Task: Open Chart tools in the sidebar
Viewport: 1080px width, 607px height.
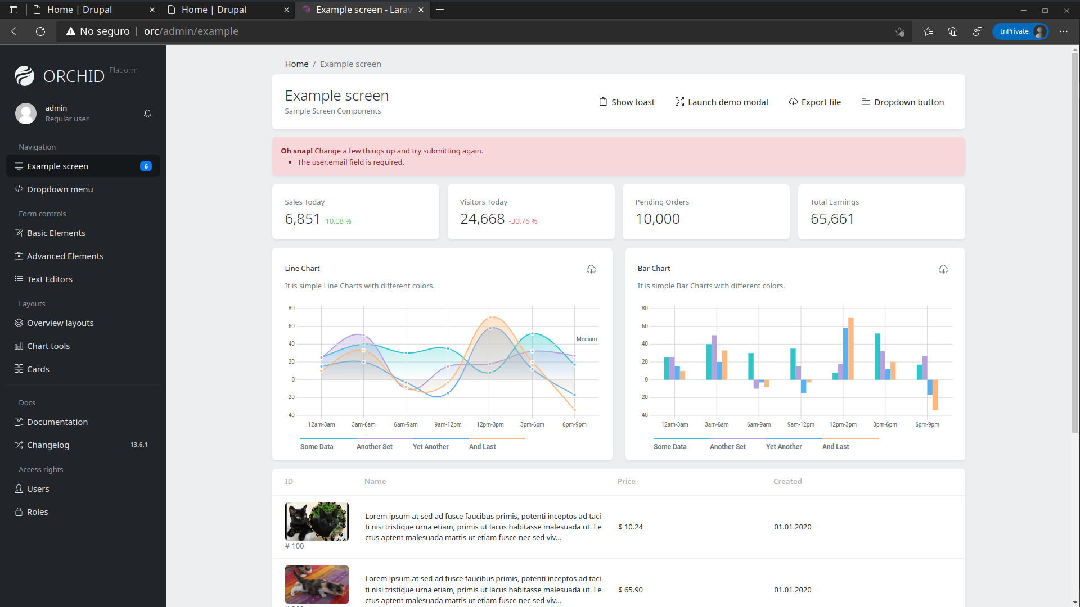Action: pos(48,346)
